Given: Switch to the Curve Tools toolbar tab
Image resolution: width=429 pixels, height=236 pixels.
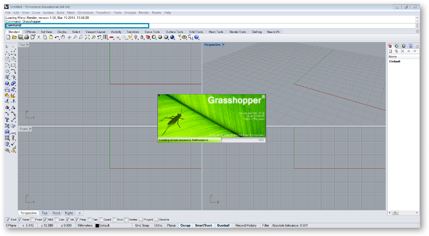Looking at the screenshot, I should point(152,32).
